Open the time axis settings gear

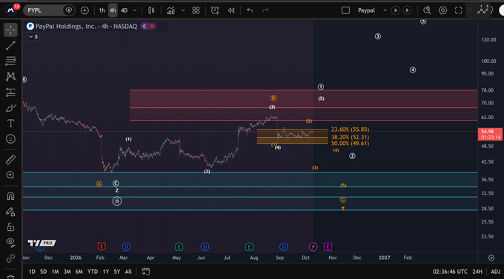click(491, 258)
